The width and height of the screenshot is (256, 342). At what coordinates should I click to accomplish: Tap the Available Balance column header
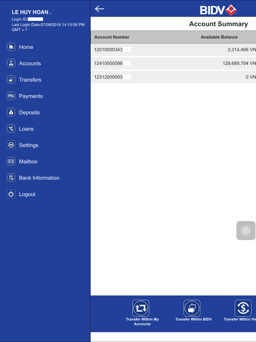[x=219, y=37]
